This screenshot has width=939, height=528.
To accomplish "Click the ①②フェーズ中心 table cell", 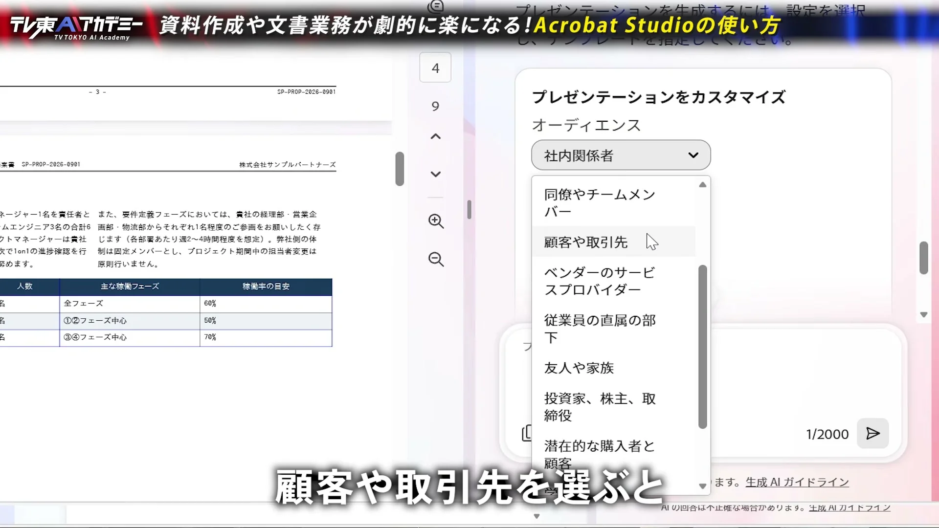I will tap(130, 321).
